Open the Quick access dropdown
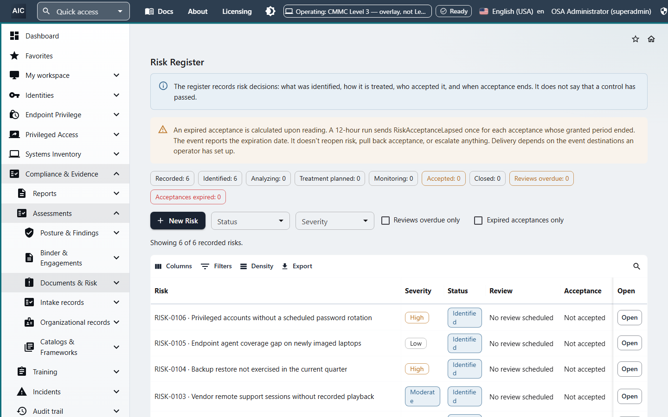 coord(83,11)
